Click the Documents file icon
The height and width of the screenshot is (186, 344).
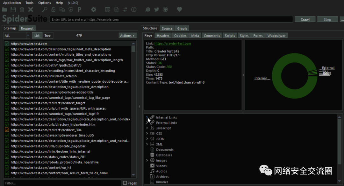click(152, 150)
